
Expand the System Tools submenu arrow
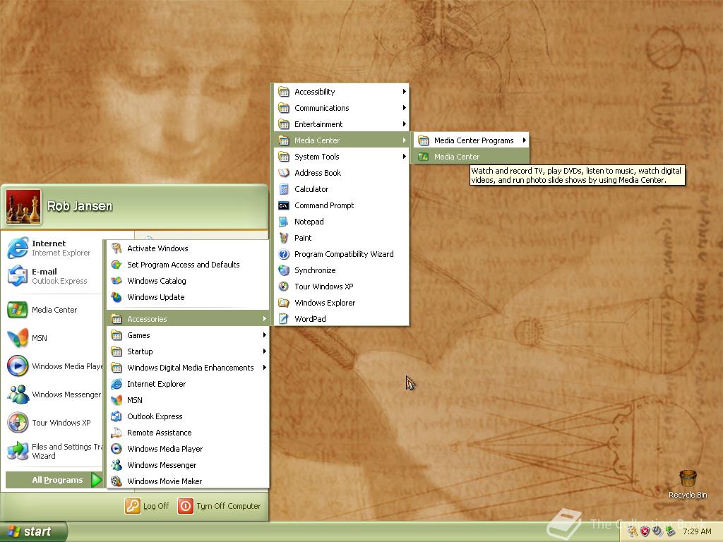coord(404,157)
